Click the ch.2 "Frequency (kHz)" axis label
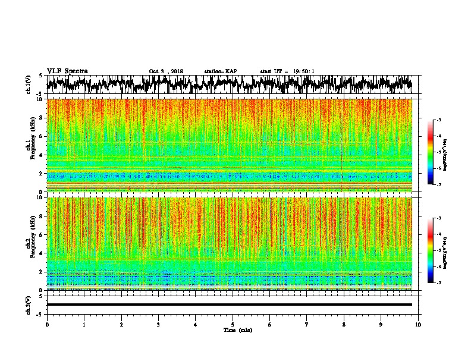The height and width of the screenshot is (364, 471). 33,237
